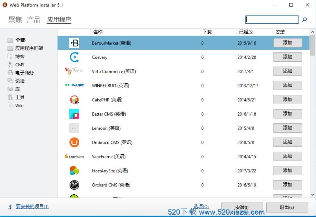Click the 博客 category icon
The width and height of the screenshot is (316, 217).
click(10, 57)
